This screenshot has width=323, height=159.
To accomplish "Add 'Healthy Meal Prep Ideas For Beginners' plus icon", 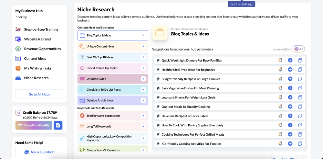I will click(x=290, y=70).
